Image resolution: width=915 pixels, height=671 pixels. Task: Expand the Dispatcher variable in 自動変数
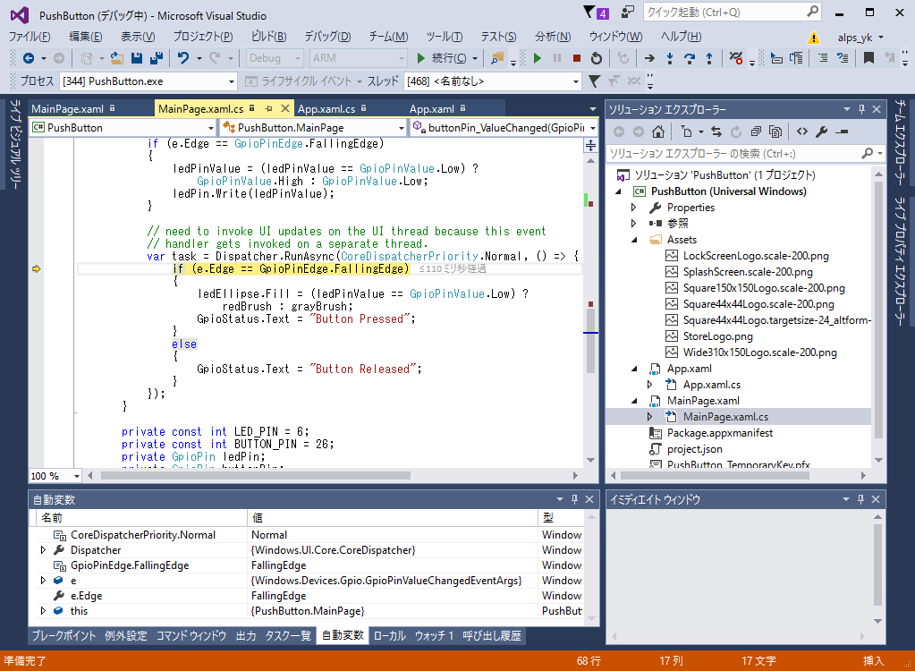pyautogui.click(x=43, y=549)
